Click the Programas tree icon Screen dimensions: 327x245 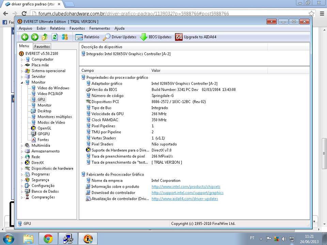pos(27,174)
